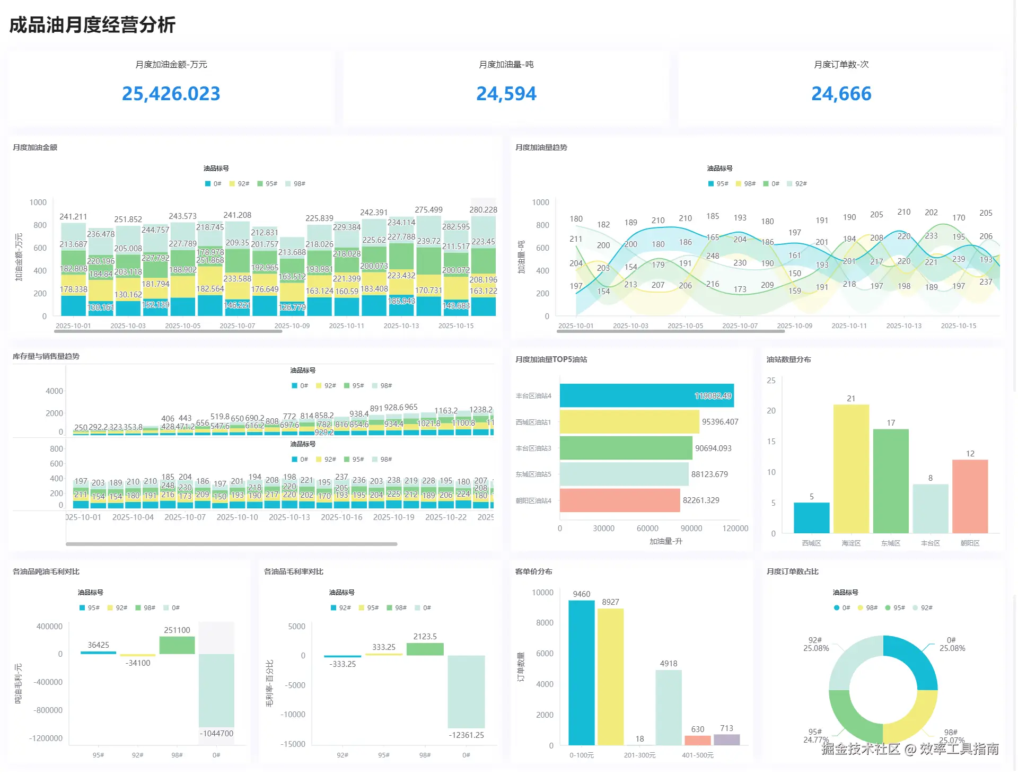Click the 丰台区油站4 bar in TOP5 chart
The height and width of the screenshot is (775, 1018).
pyautogui.click(x=646, y=396)
